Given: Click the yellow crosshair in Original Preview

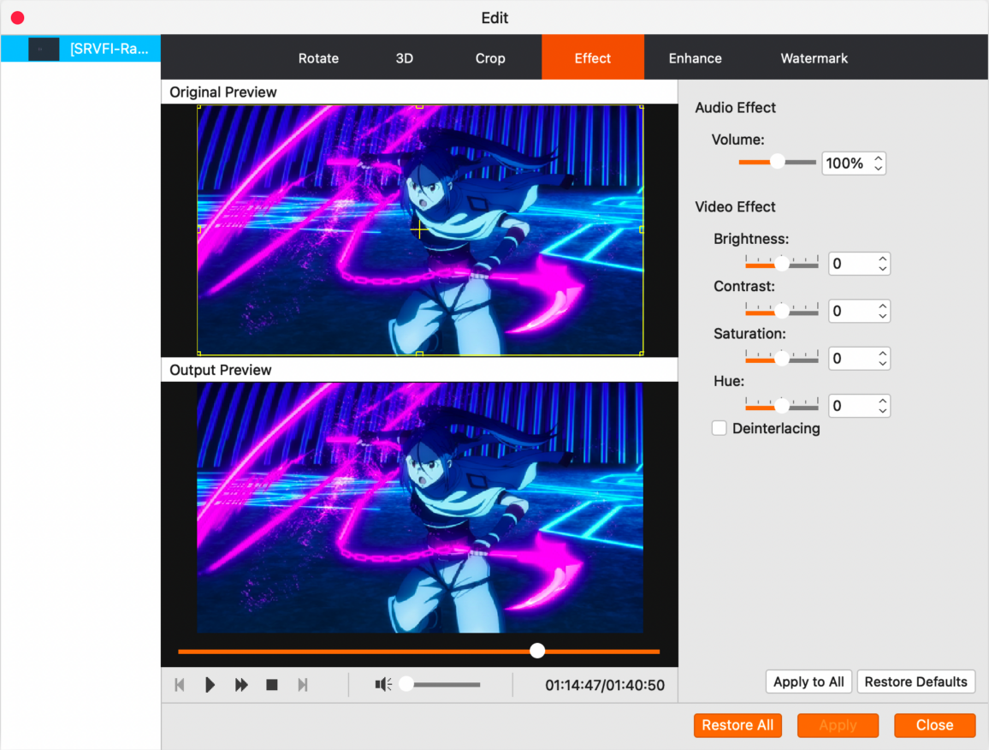Looking at the screenshot, I should click(x=419, y=229).
